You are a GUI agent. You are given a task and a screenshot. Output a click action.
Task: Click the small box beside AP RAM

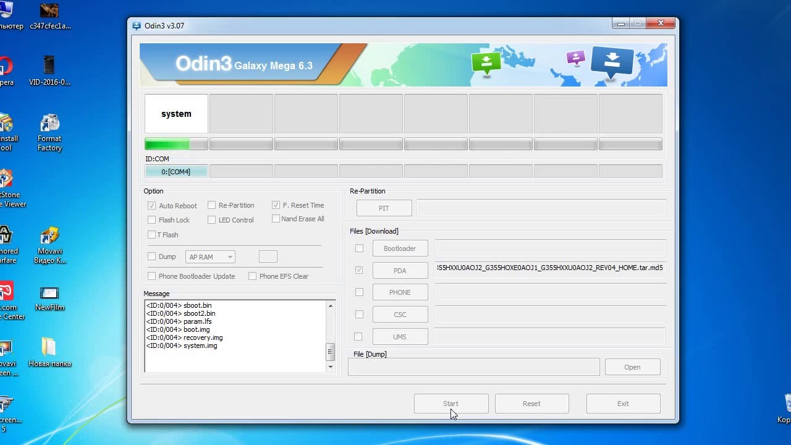click(268, 256)
